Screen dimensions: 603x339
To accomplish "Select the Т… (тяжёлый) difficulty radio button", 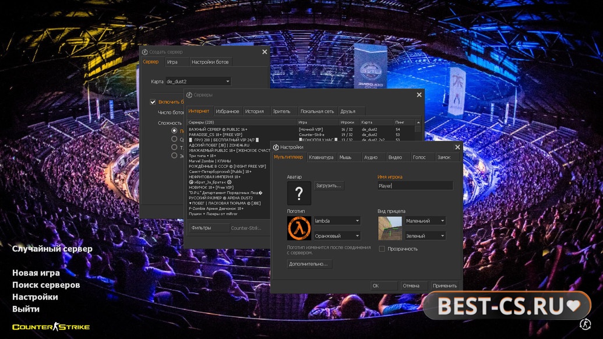I will coord(174,147).
